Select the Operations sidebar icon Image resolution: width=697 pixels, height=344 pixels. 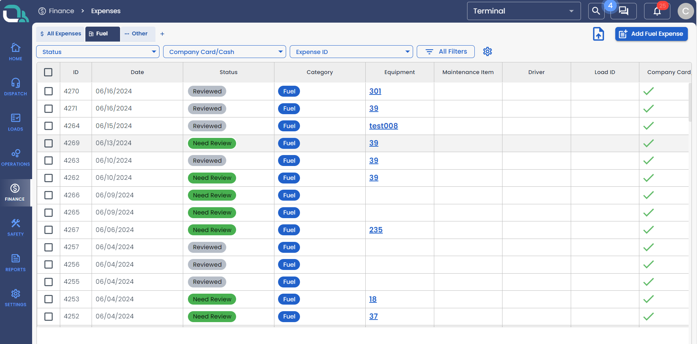pos(16,157)
